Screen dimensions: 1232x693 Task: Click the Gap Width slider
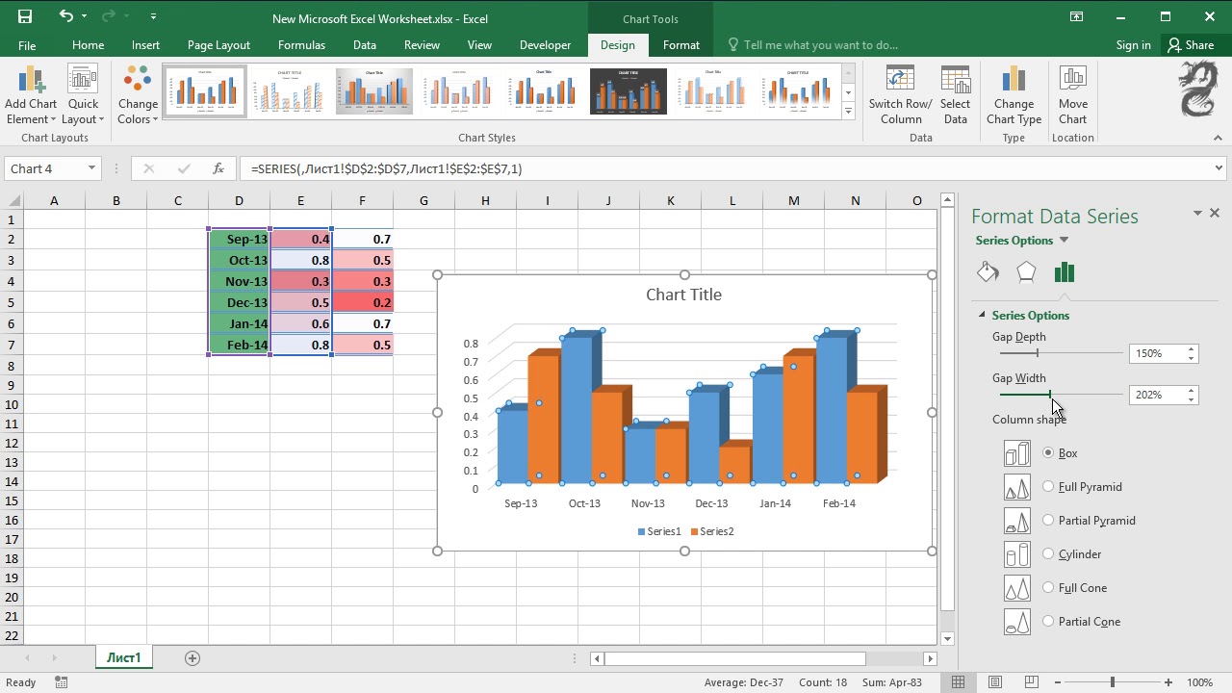1049,395
